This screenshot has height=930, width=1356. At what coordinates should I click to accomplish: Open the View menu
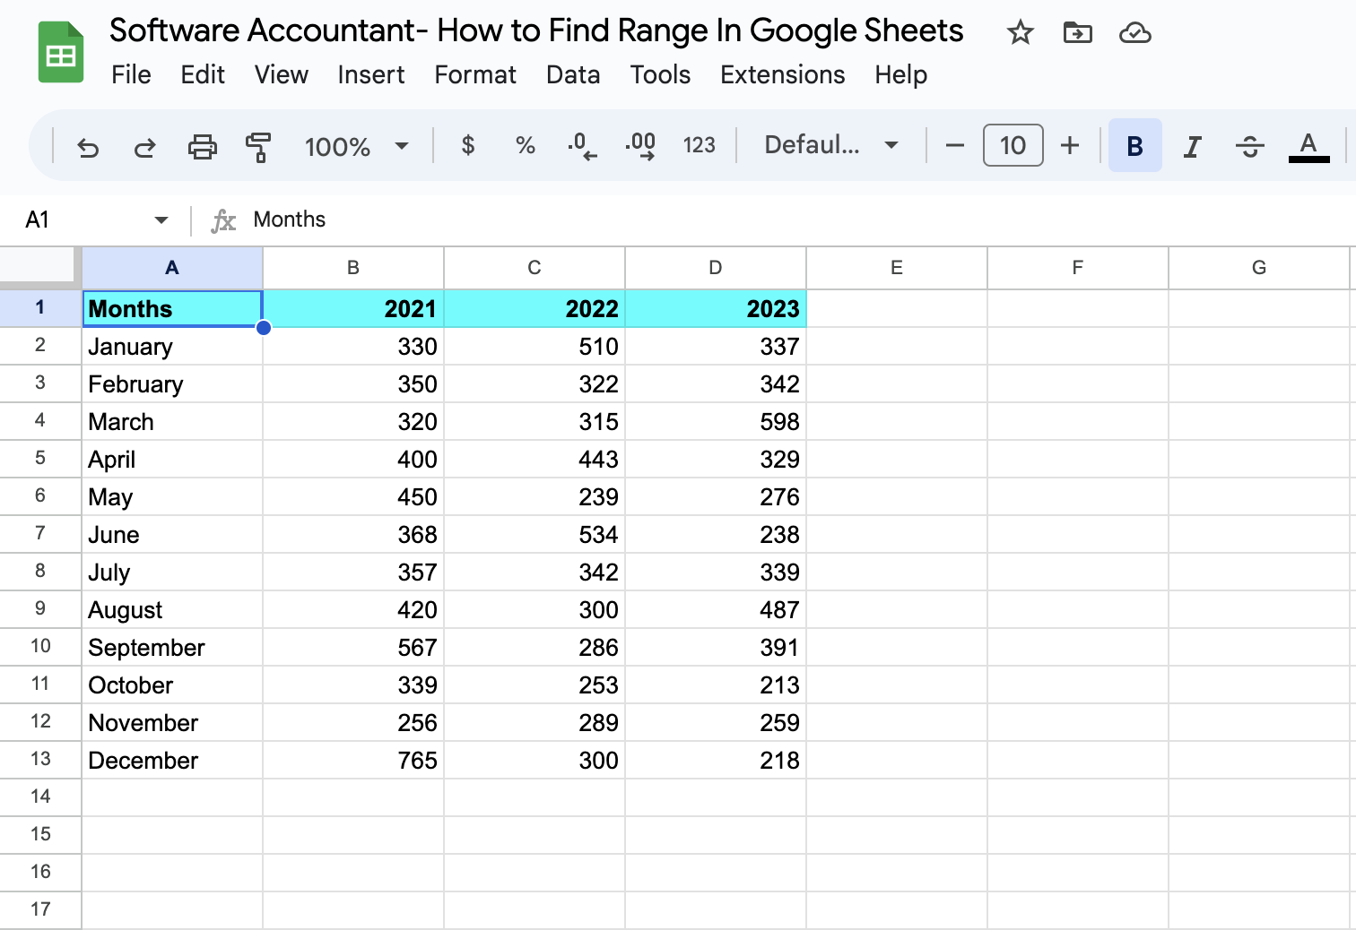[281, 74]
